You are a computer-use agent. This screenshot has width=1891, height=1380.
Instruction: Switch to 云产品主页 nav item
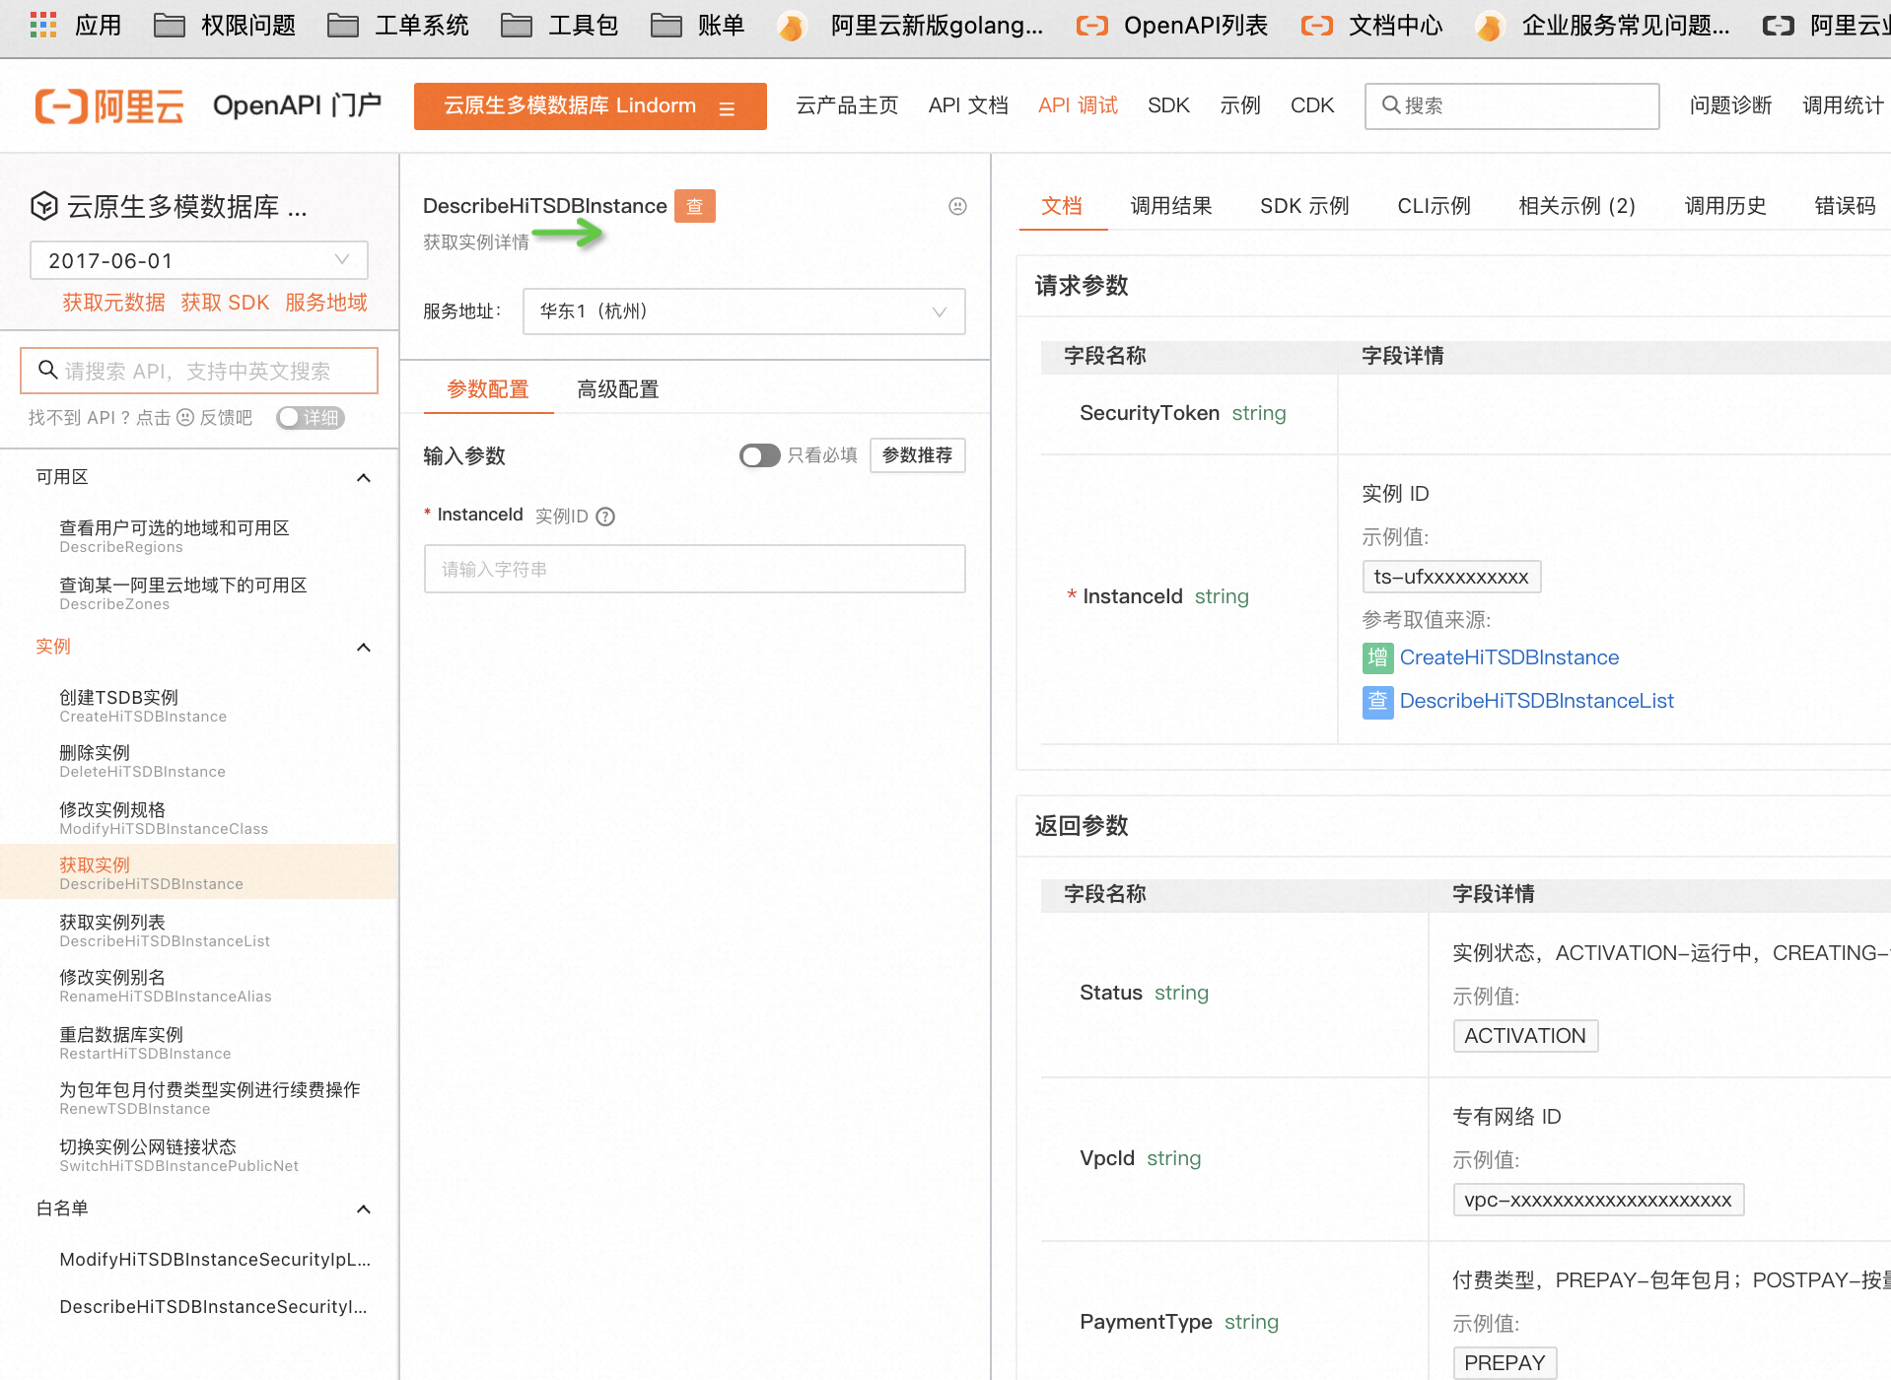[x=847, y=105]
